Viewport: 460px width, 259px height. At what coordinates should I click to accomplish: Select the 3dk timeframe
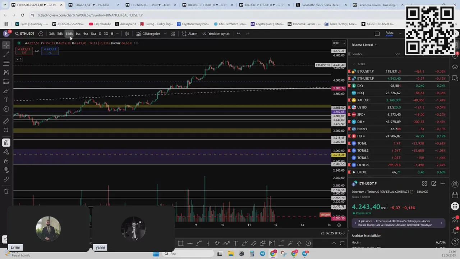point(52,33)
